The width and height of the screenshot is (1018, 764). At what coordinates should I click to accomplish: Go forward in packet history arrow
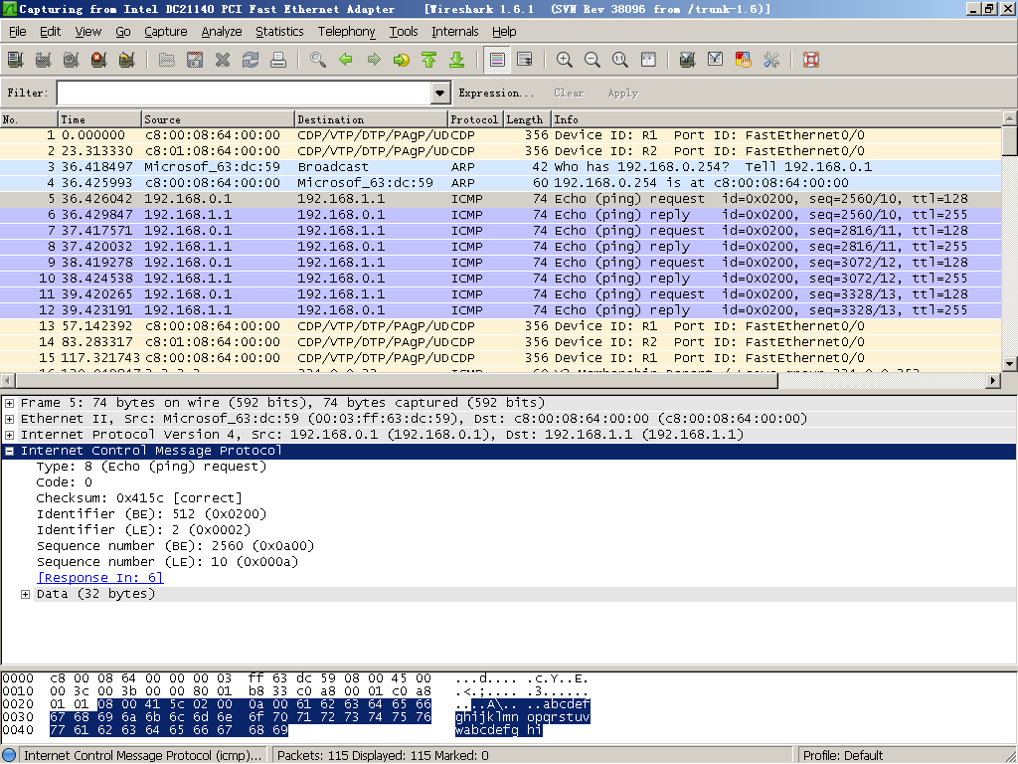[374, 61]
